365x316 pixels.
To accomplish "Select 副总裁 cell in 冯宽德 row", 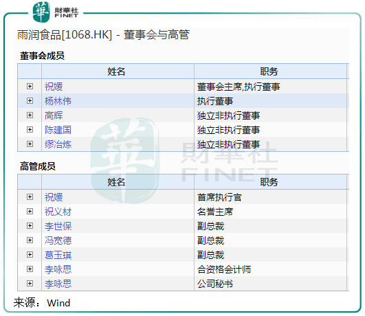I will pyautogui.click(x=270, y=240).
